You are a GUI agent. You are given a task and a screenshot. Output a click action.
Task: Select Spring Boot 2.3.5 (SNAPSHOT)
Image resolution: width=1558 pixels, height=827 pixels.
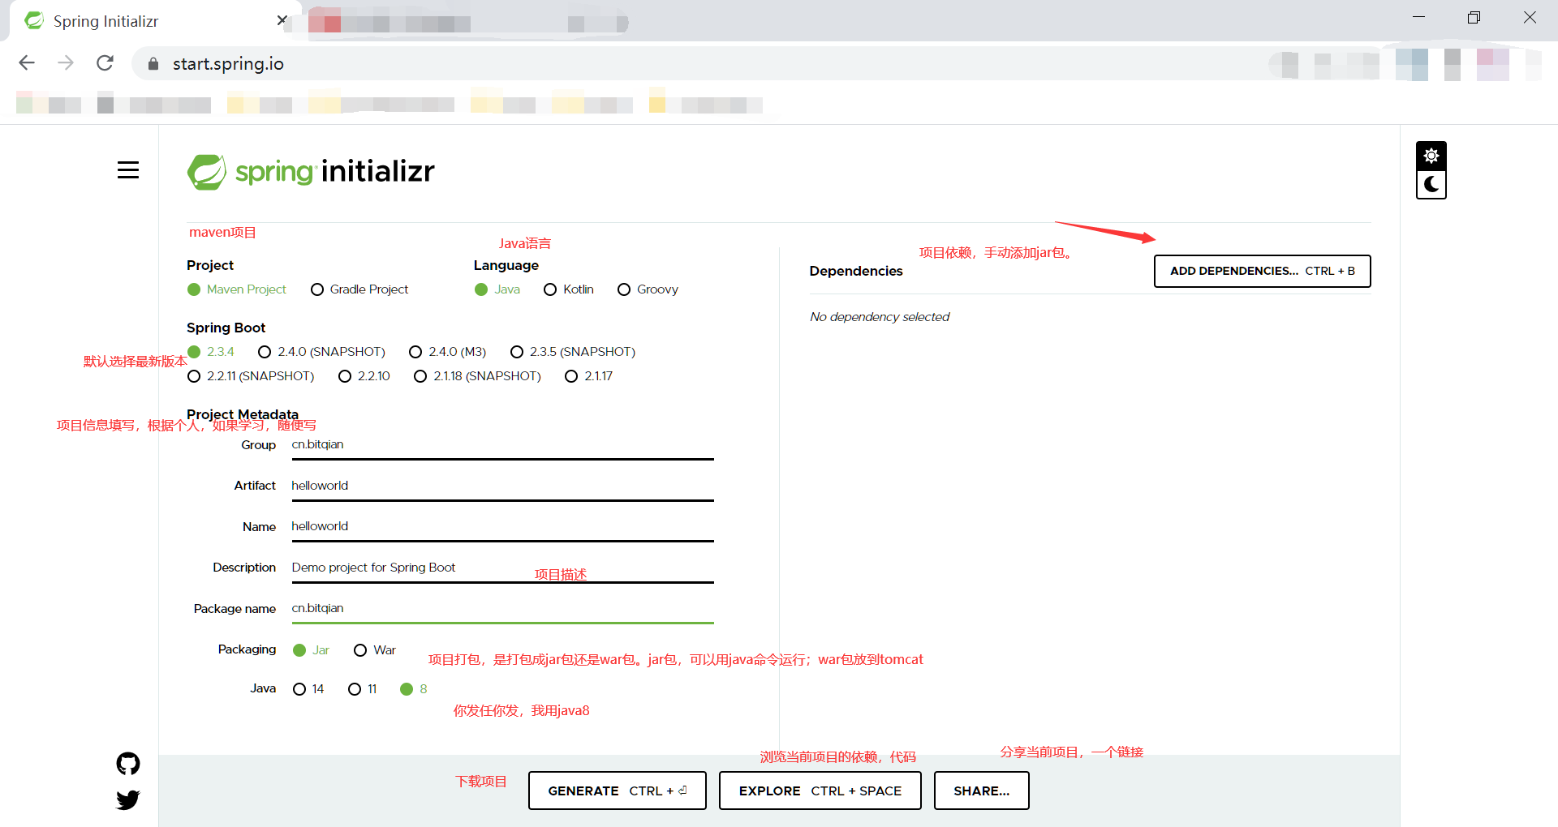coord(573,352)
